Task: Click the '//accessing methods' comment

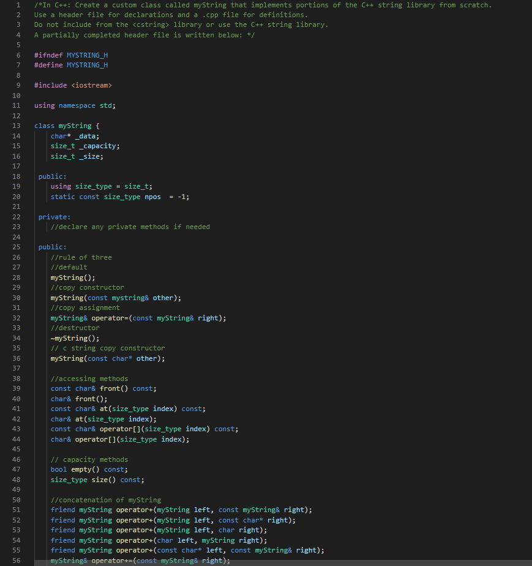Action: coord(89,379)
